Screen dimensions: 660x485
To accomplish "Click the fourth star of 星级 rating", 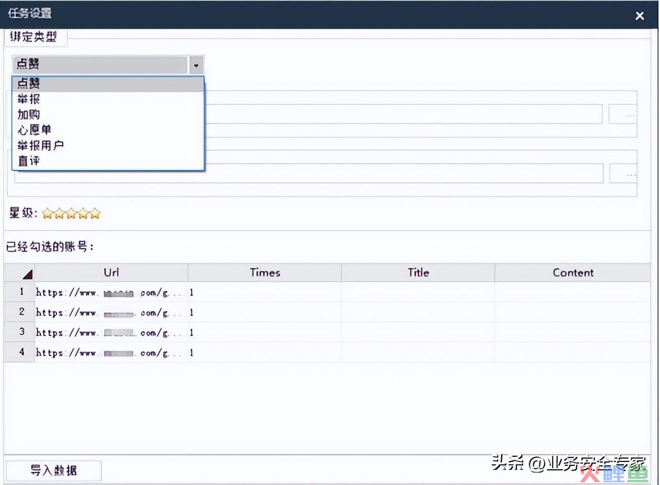I will [83, 213].
